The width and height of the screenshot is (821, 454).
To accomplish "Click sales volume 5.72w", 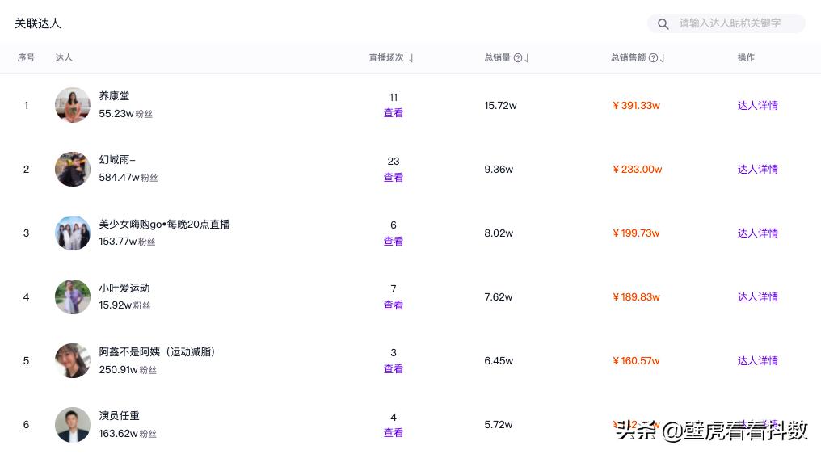I will pyautogui.click(x=499, y=425).
